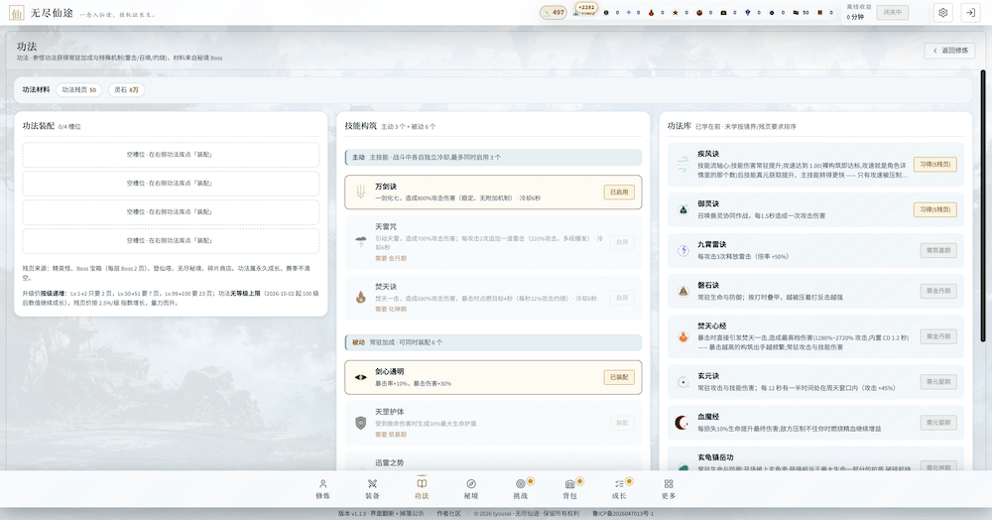Click the 功法残页 50 material chip

(x=79, y=90)
